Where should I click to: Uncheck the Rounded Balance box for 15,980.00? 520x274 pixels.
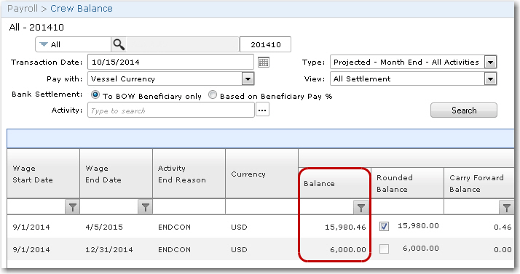tap(384, 226)
